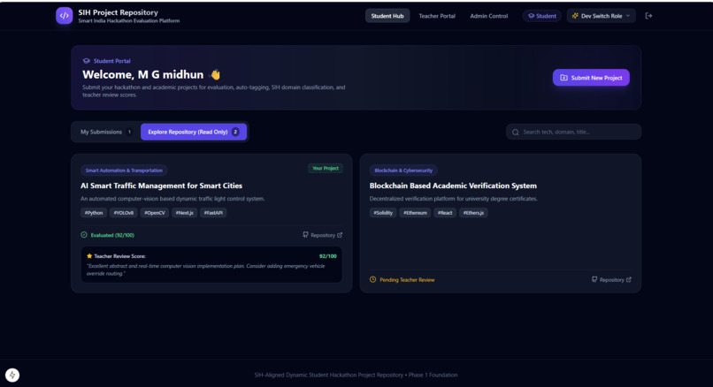Click the #Python tag
This screenshot has width=713, height=387.
pos(94,213)
